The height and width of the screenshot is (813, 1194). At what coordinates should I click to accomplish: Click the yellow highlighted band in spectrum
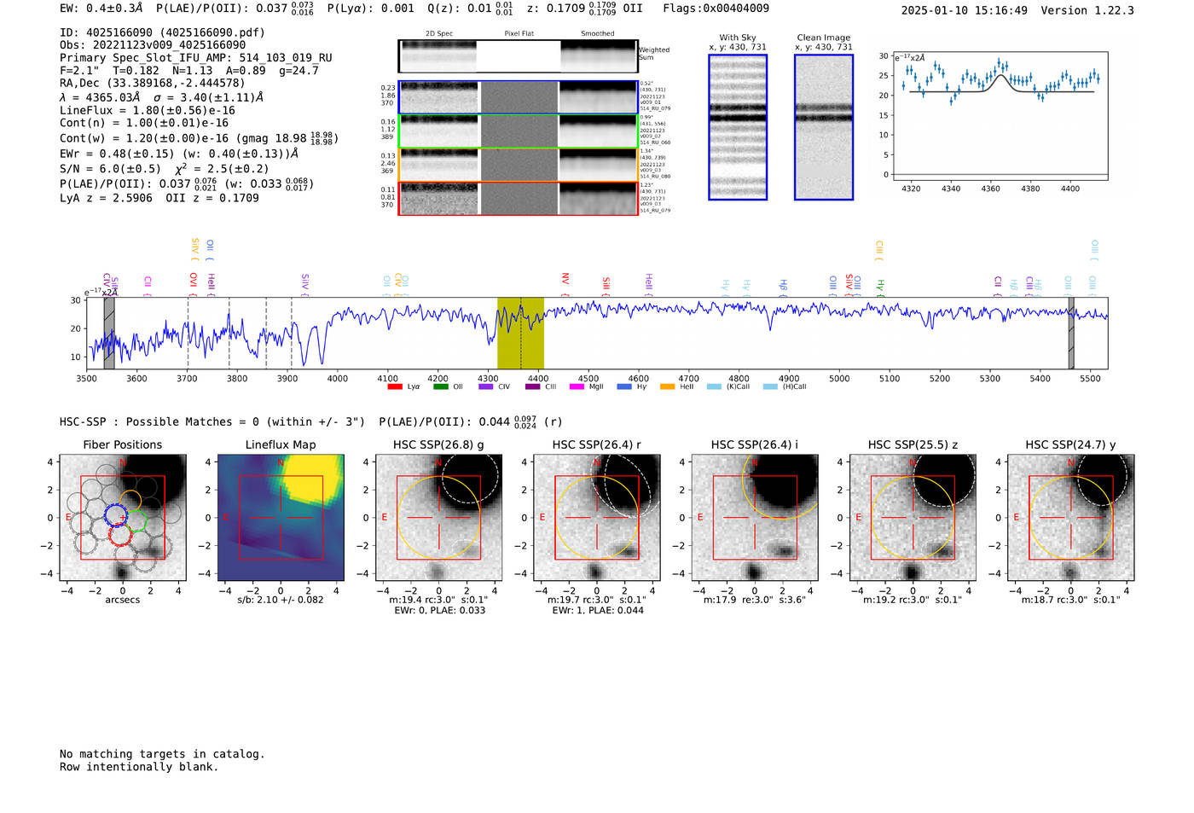pyautogui.click(x=520, y=333)
